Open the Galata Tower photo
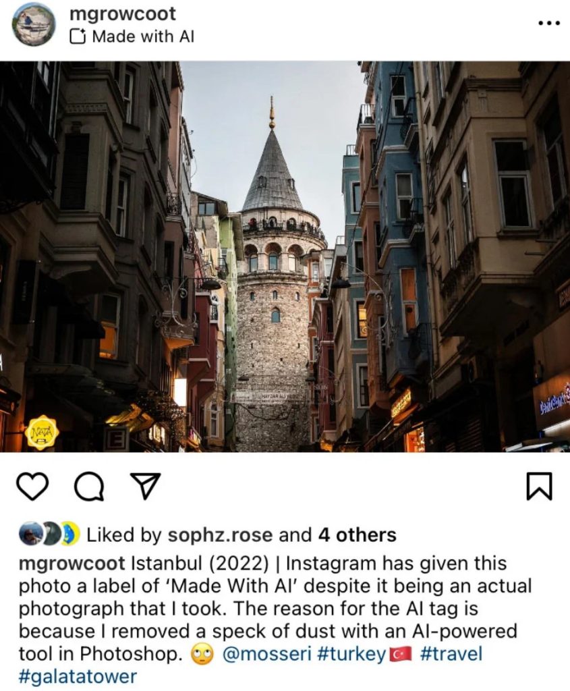 (285, 256)
